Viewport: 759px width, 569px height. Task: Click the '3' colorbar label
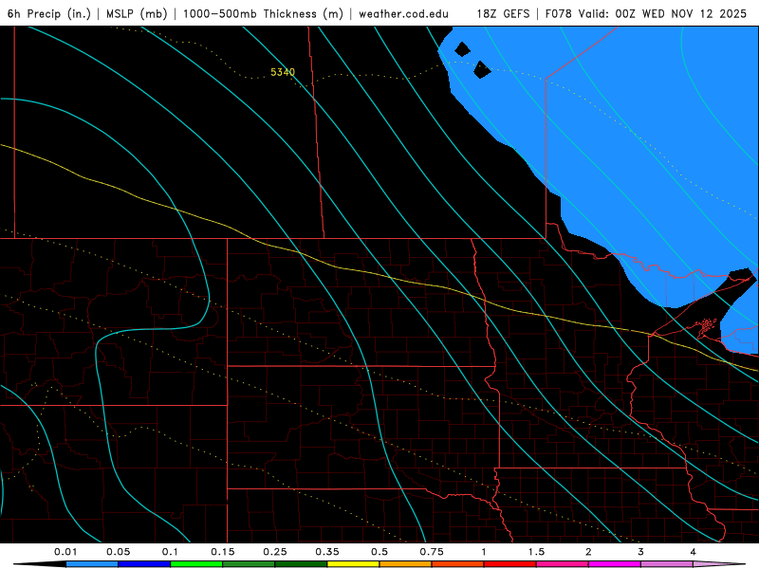[x=641, y=552]
